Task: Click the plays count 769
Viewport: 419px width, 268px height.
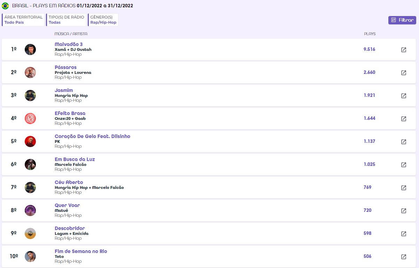Action: point(367,187)
